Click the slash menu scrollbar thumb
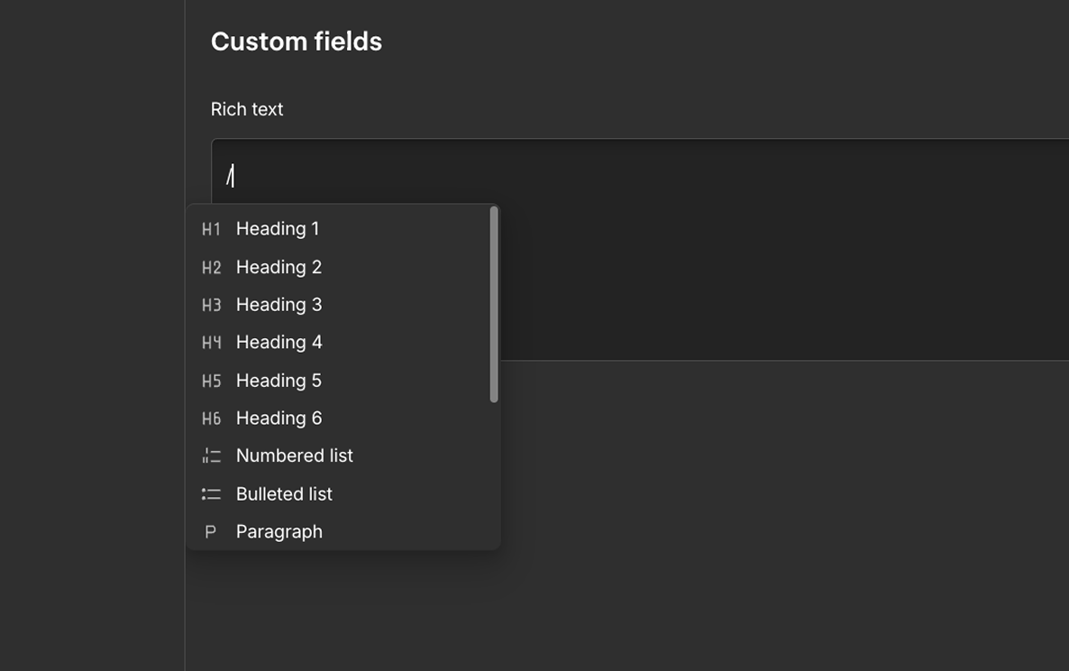Viewport: 1069px width, 671px height. coord(494,305)
